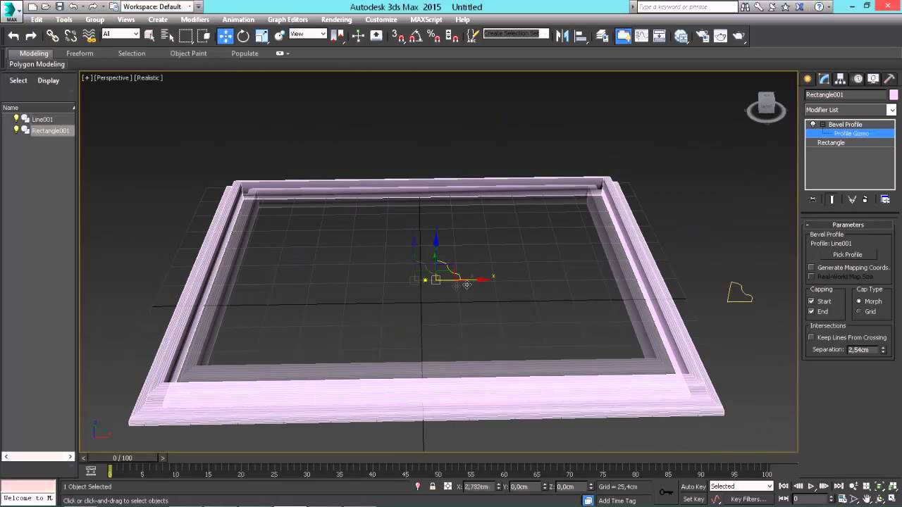Choose Rectangular Selection Region tool
Image resolution: width=902 pixels, height=507 pixels.
(186, 36)
